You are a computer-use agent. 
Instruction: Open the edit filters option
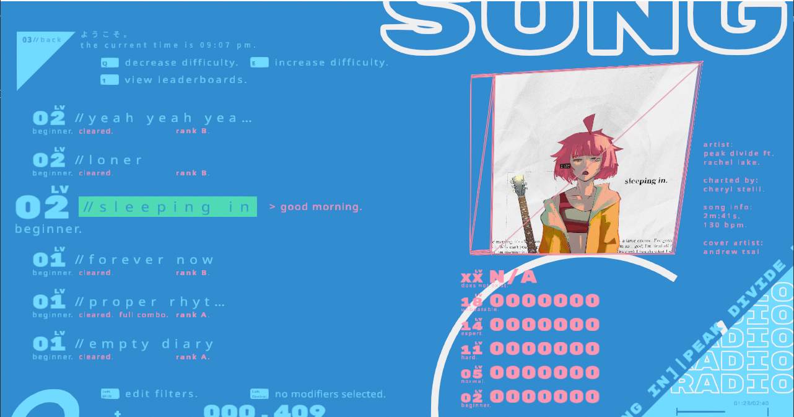tap(162, 394)
